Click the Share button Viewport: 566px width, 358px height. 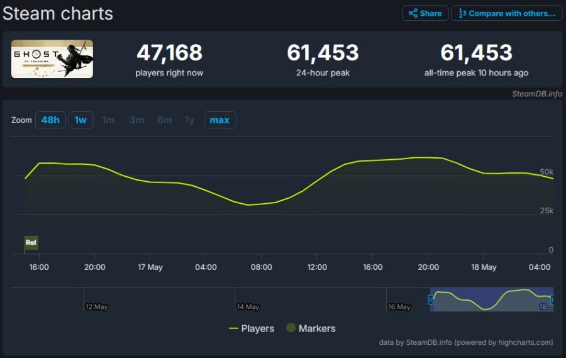click(425, 13)
